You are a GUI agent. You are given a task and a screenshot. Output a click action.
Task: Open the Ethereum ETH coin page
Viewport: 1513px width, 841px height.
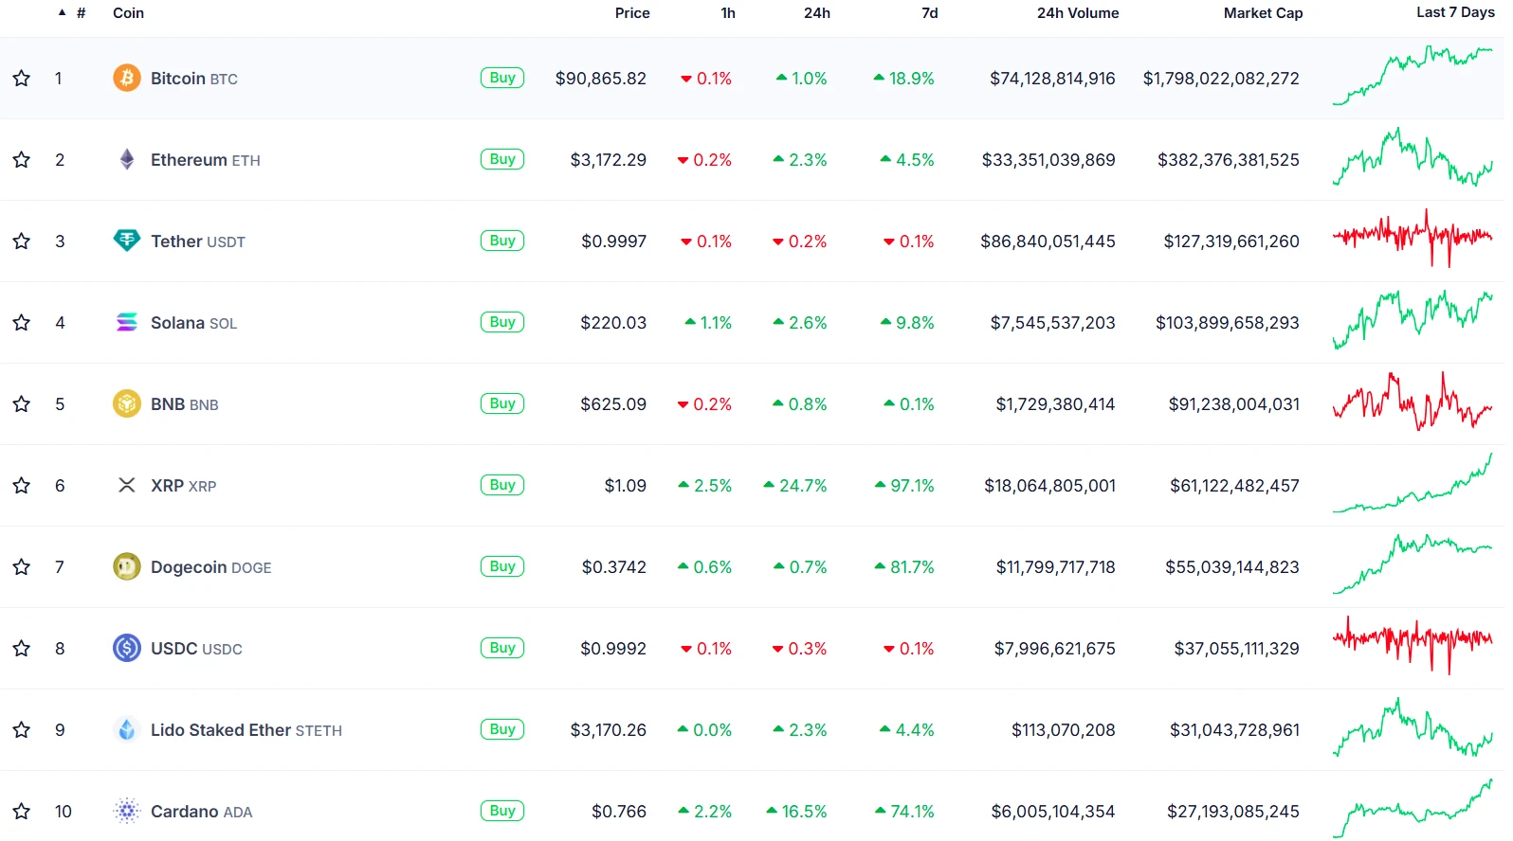206,160
